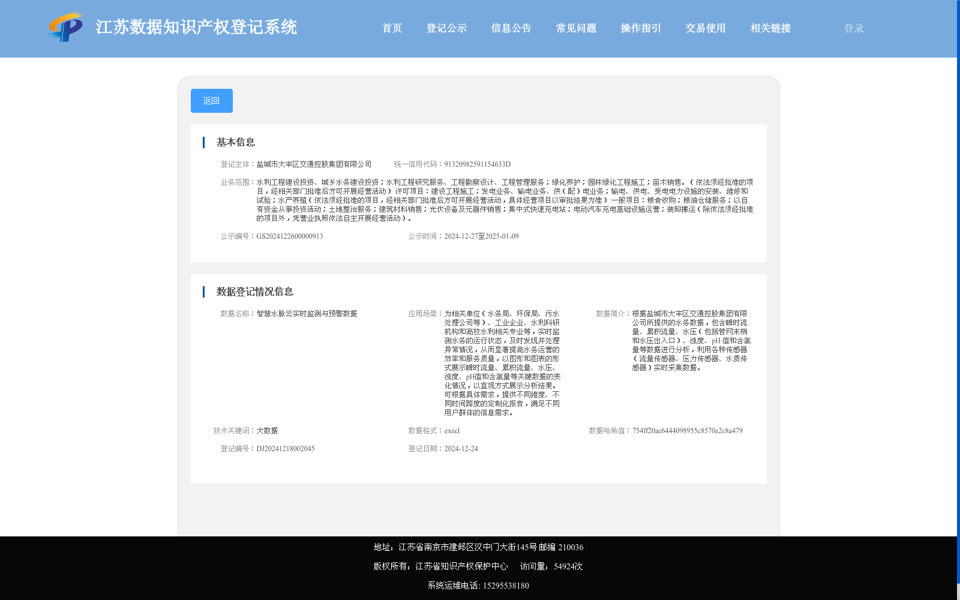The image size is (960, 600).
Task: Click the 登录 login link
Action: pos(854,28)
